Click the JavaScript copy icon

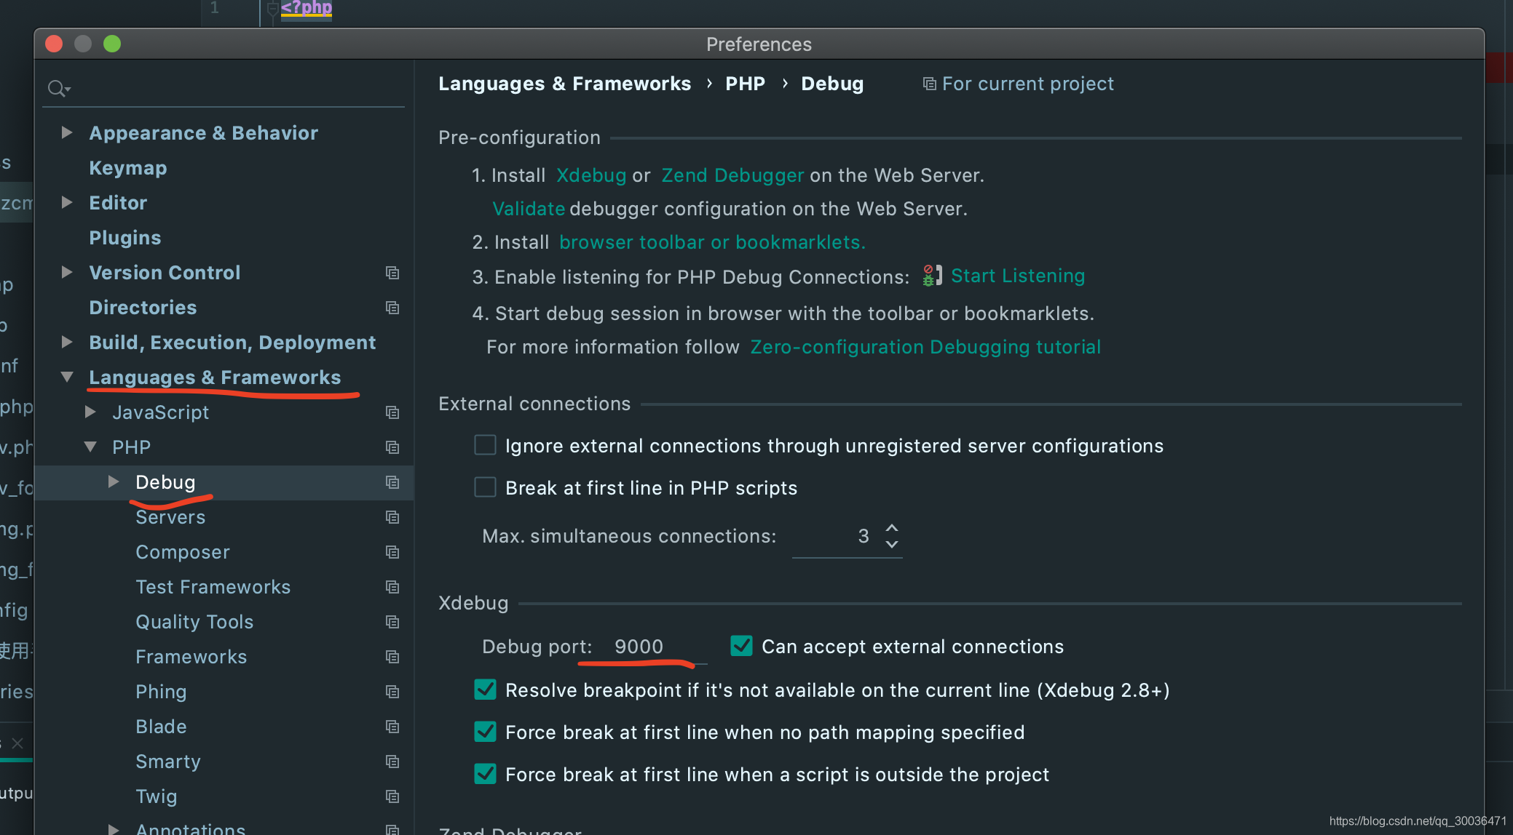point(392,412)
